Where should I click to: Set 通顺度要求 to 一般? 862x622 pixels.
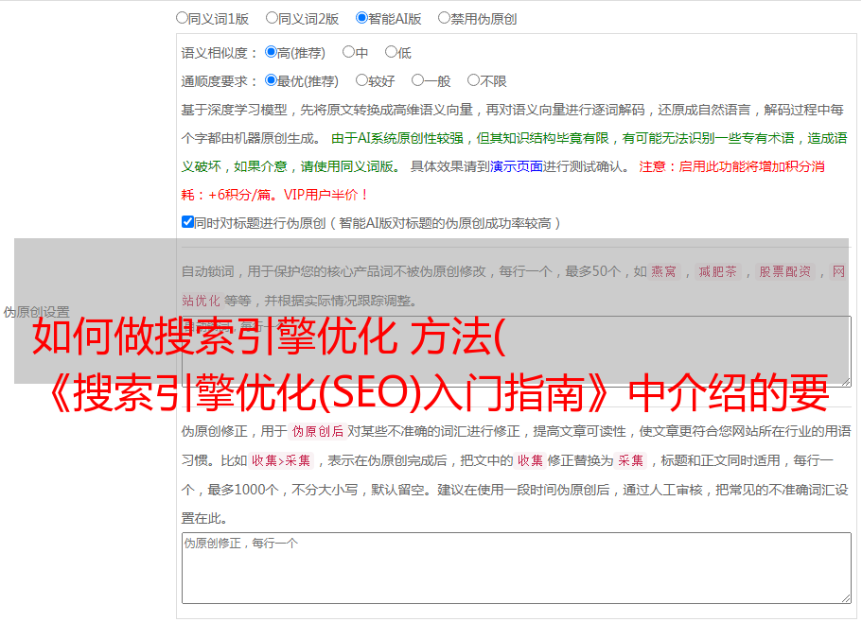click(418, 80)
